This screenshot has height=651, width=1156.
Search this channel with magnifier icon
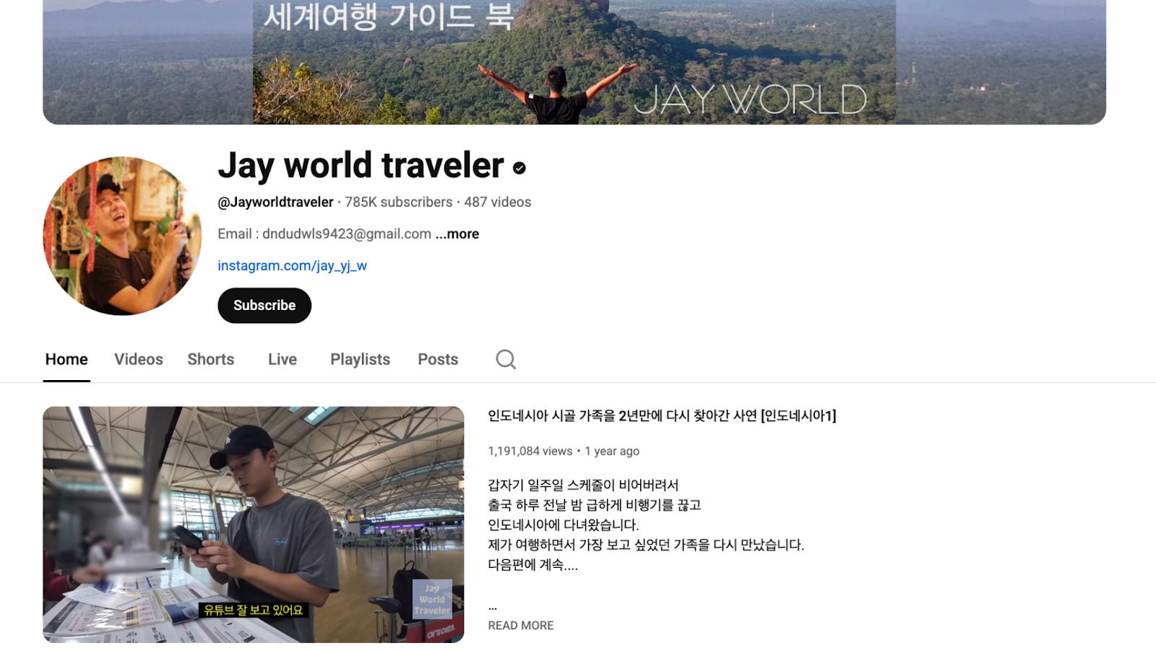click(x=506, y=359)
